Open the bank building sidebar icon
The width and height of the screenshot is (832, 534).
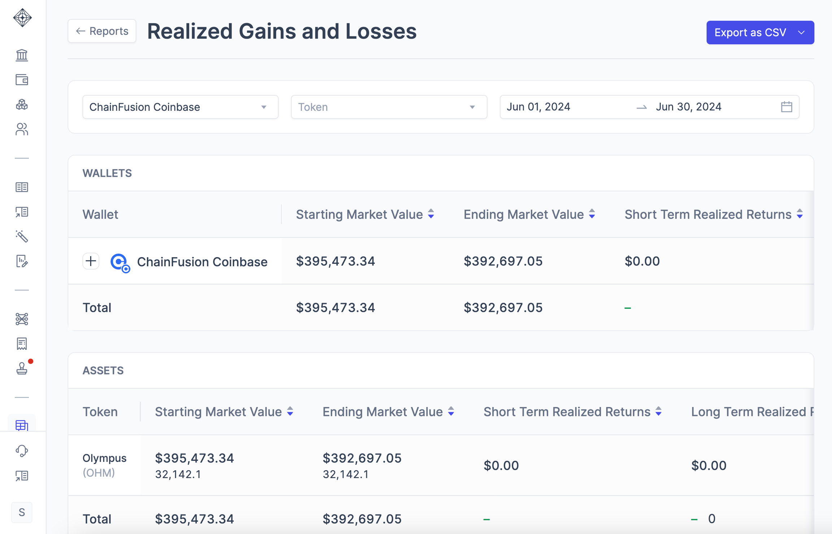(x=22, y=55)
